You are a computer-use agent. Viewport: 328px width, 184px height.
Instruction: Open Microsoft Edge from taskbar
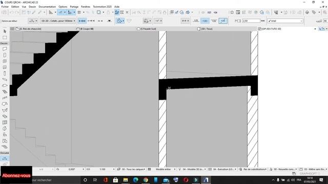click(135, 180)
